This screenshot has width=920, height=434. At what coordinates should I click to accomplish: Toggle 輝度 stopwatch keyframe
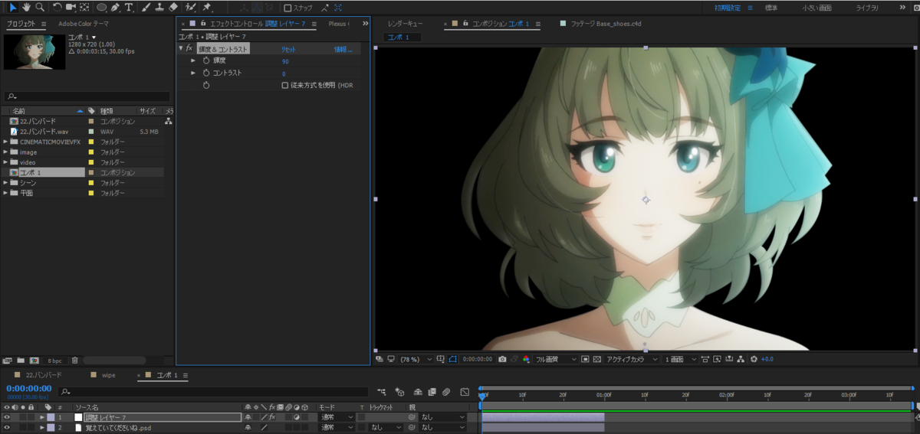point(206,60)
